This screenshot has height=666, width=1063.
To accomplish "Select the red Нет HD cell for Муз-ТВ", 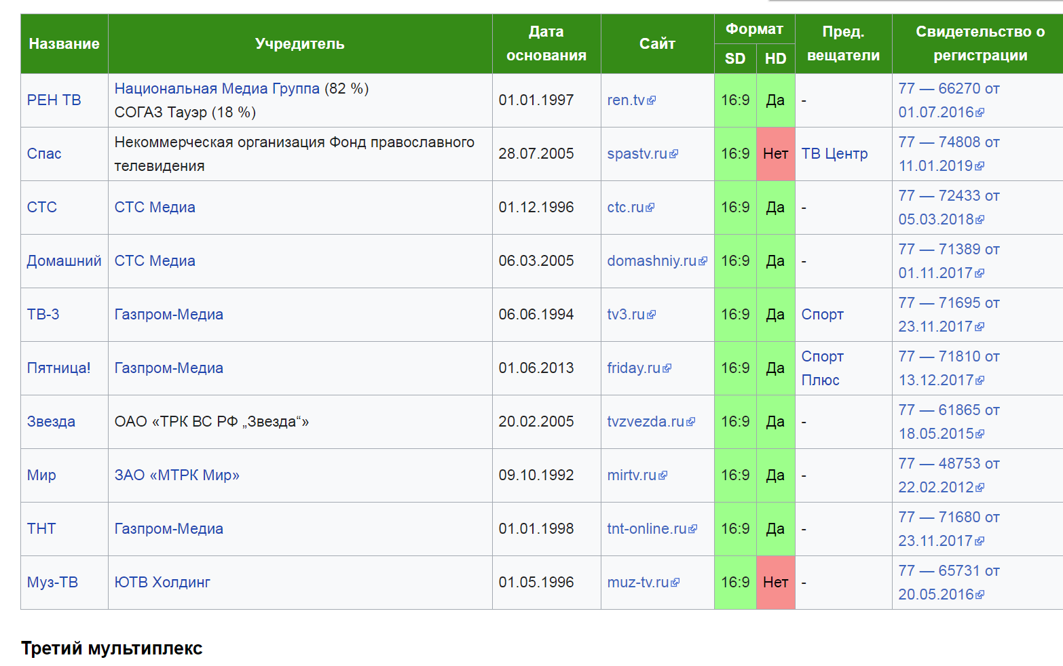I will tap(776, 583).
